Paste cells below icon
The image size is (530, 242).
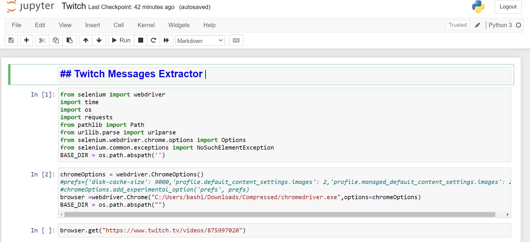click(69, 40)
